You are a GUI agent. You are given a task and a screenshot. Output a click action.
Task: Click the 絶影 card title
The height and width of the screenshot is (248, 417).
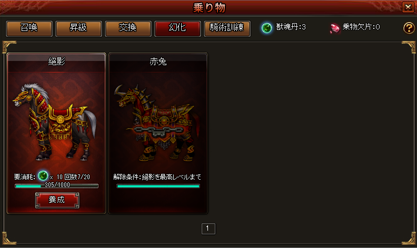coord(56,61)
